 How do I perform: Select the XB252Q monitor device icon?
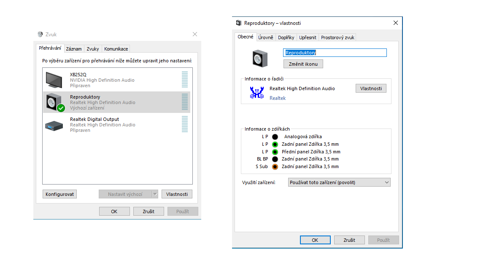(x=54, y=80)
